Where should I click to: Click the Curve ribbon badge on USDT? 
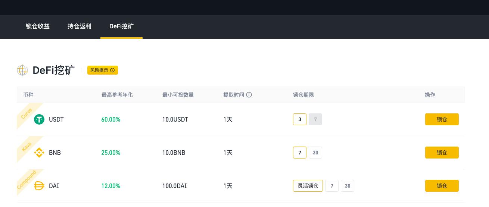tap(27, 113)
